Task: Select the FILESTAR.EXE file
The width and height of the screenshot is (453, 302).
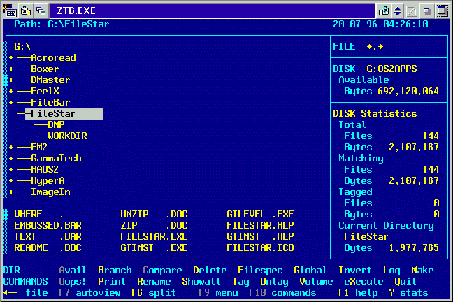Action: coord(154,237)
